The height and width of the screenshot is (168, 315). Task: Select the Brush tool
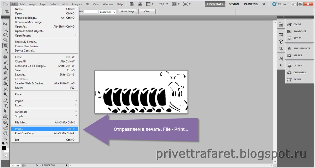pos(5,62)
